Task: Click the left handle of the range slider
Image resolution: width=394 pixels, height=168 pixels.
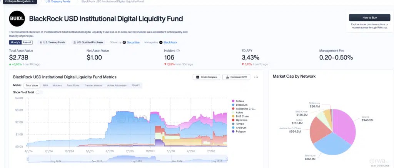Action: click(x=28, y=159)
